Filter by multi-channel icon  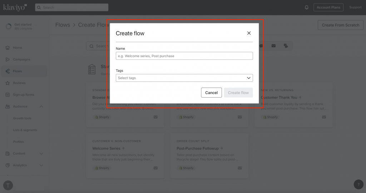tap(286, 46)
